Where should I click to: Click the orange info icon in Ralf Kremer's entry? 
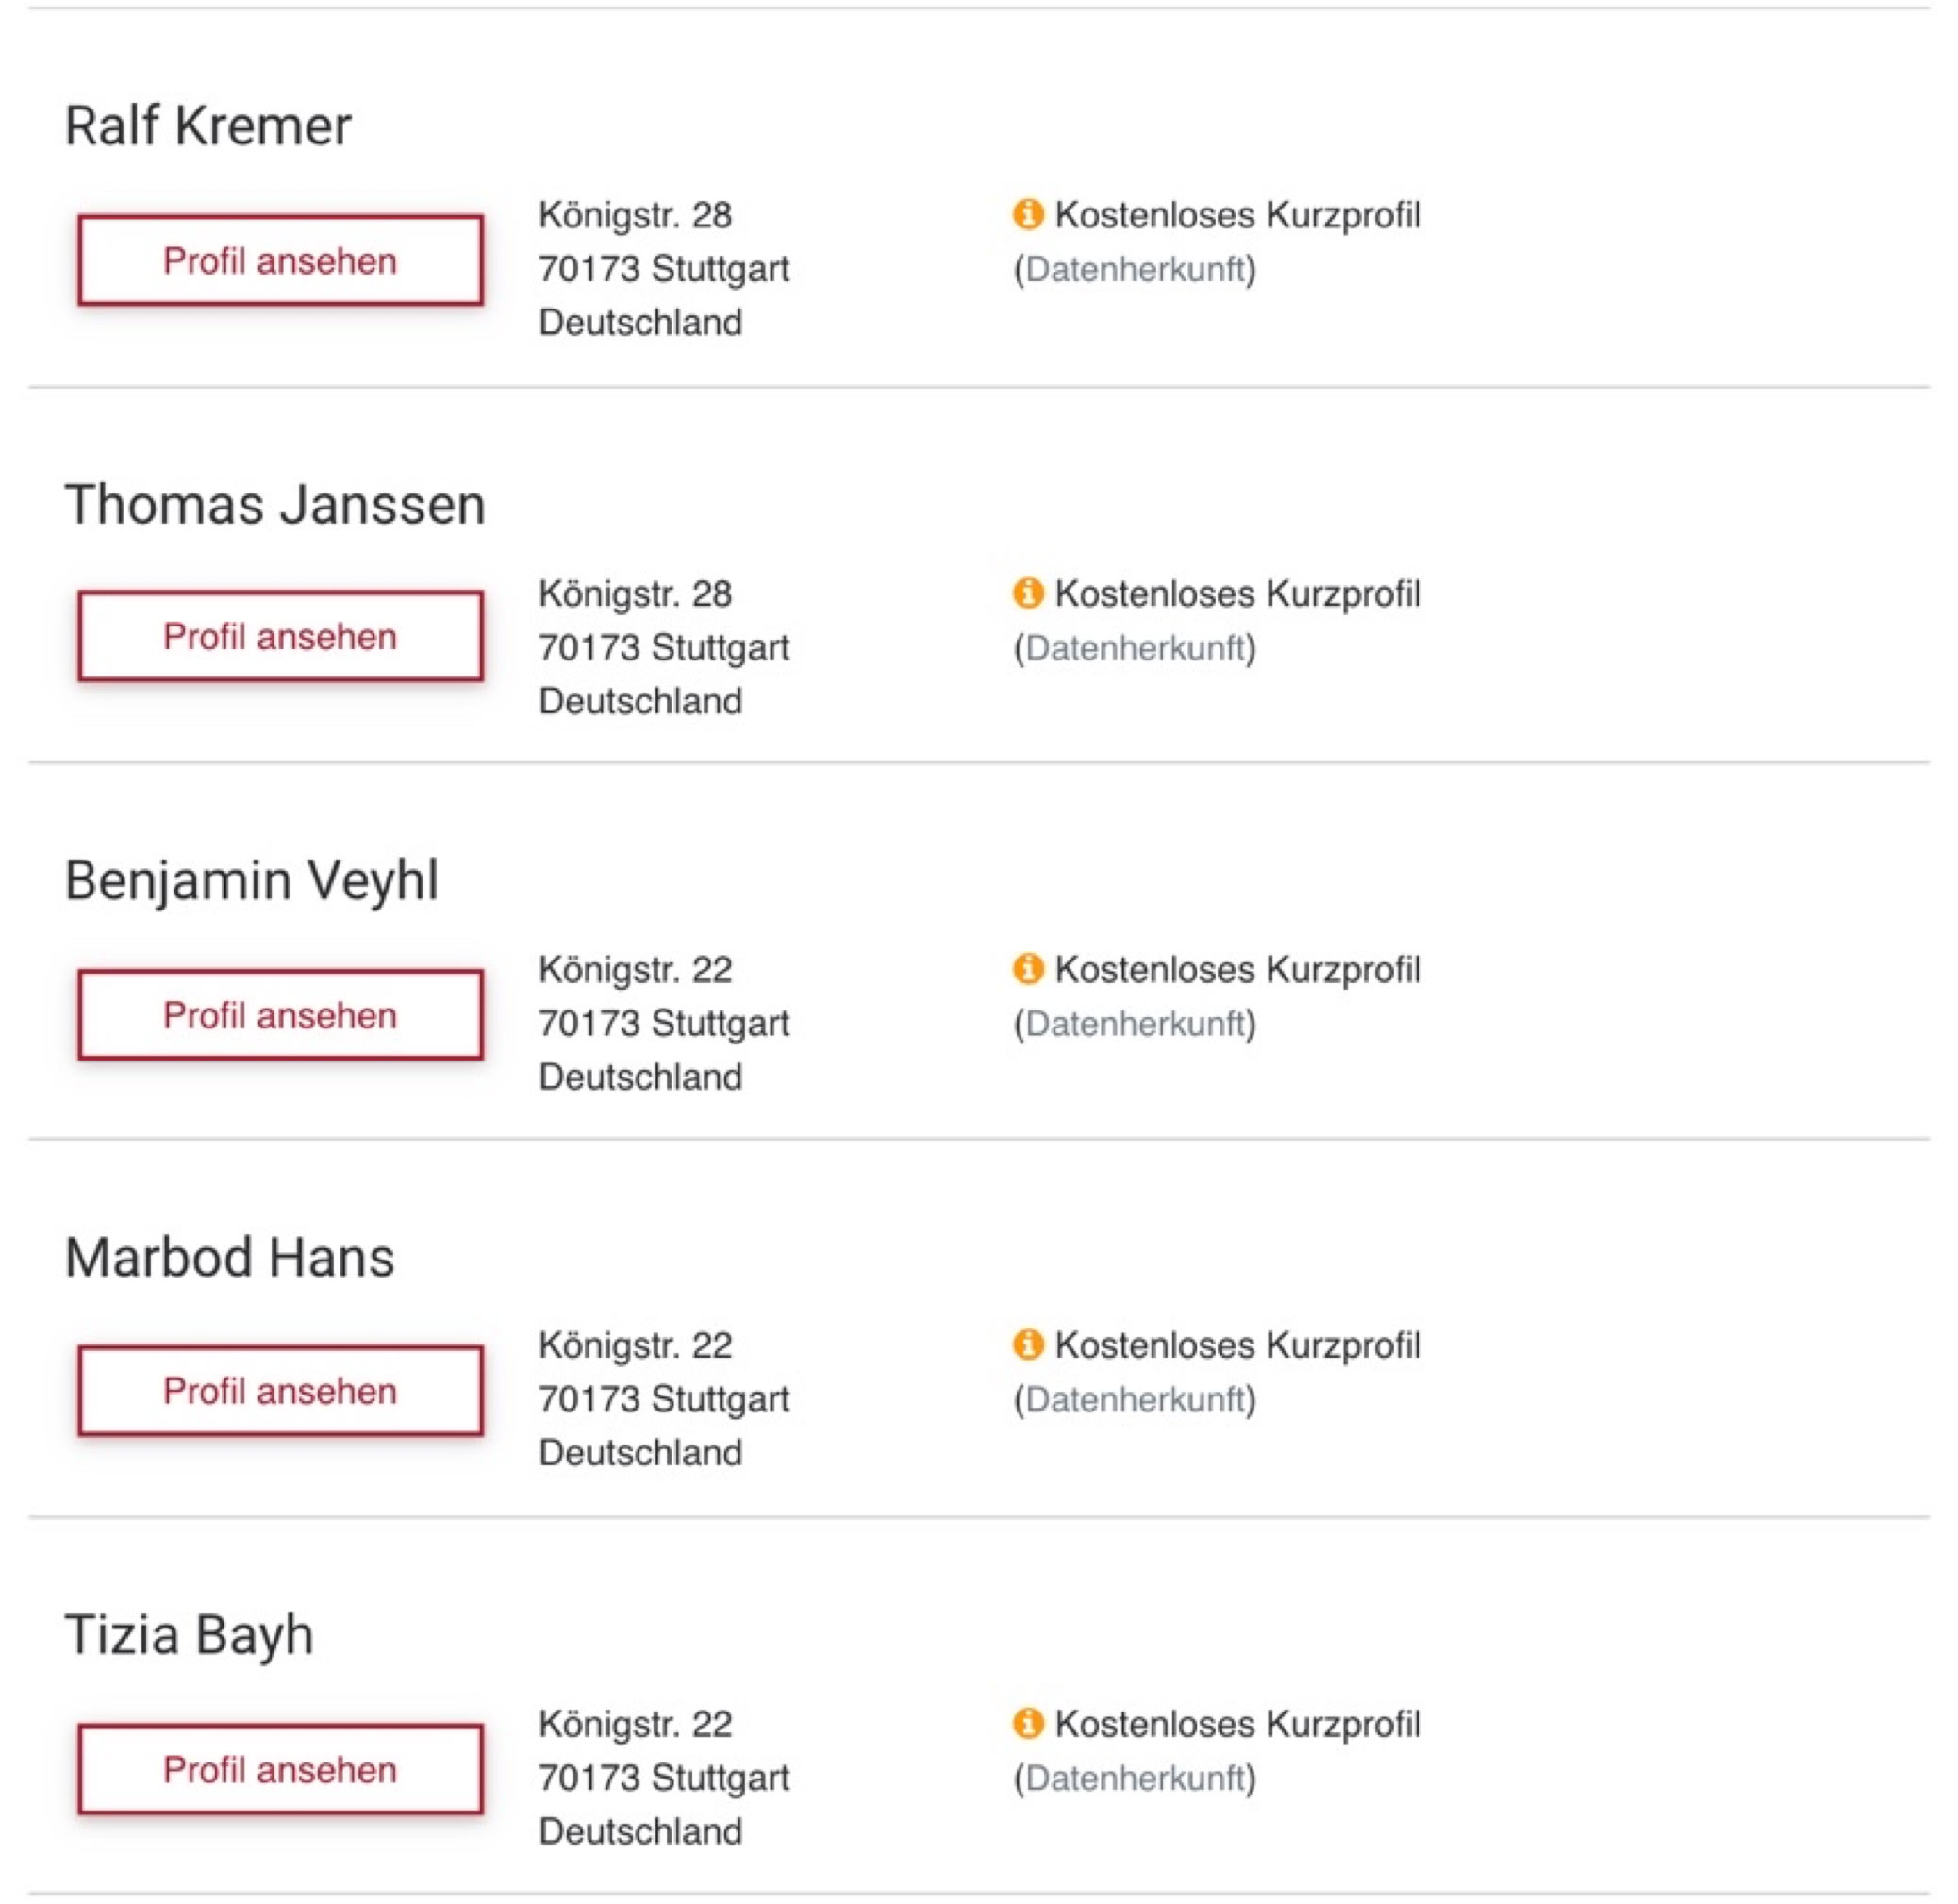[1027, 214]
